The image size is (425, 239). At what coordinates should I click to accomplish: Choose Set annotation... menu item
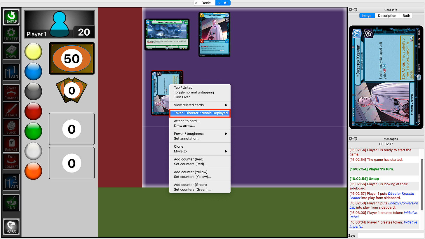200,138
